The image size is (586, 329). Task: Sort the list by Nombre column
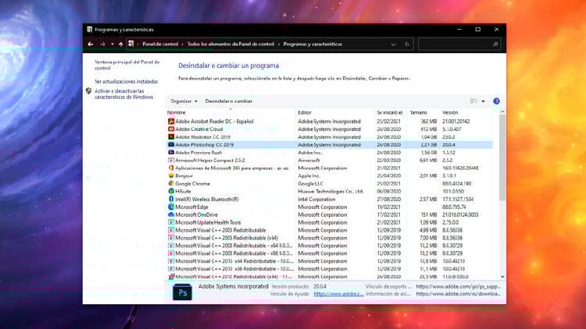tap(177, 113)
